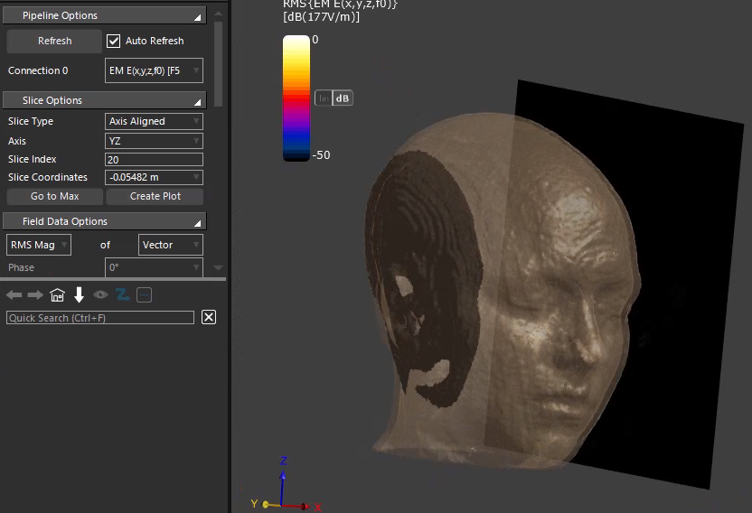Open the Phase dropdown
This screenshot has width=752, height=513.
click(x=154, y=267)
